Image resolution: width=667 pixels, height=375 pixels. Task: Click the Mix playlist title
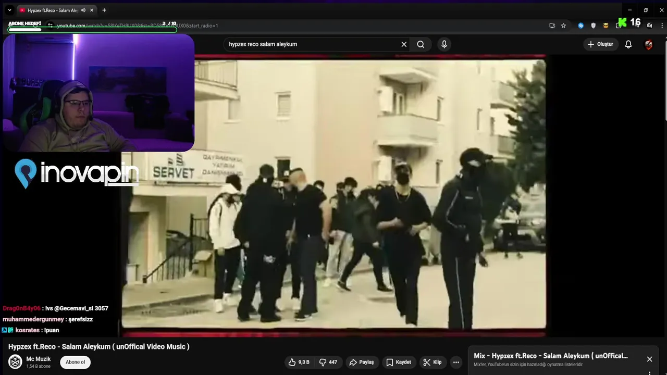[x=551, y=356]
